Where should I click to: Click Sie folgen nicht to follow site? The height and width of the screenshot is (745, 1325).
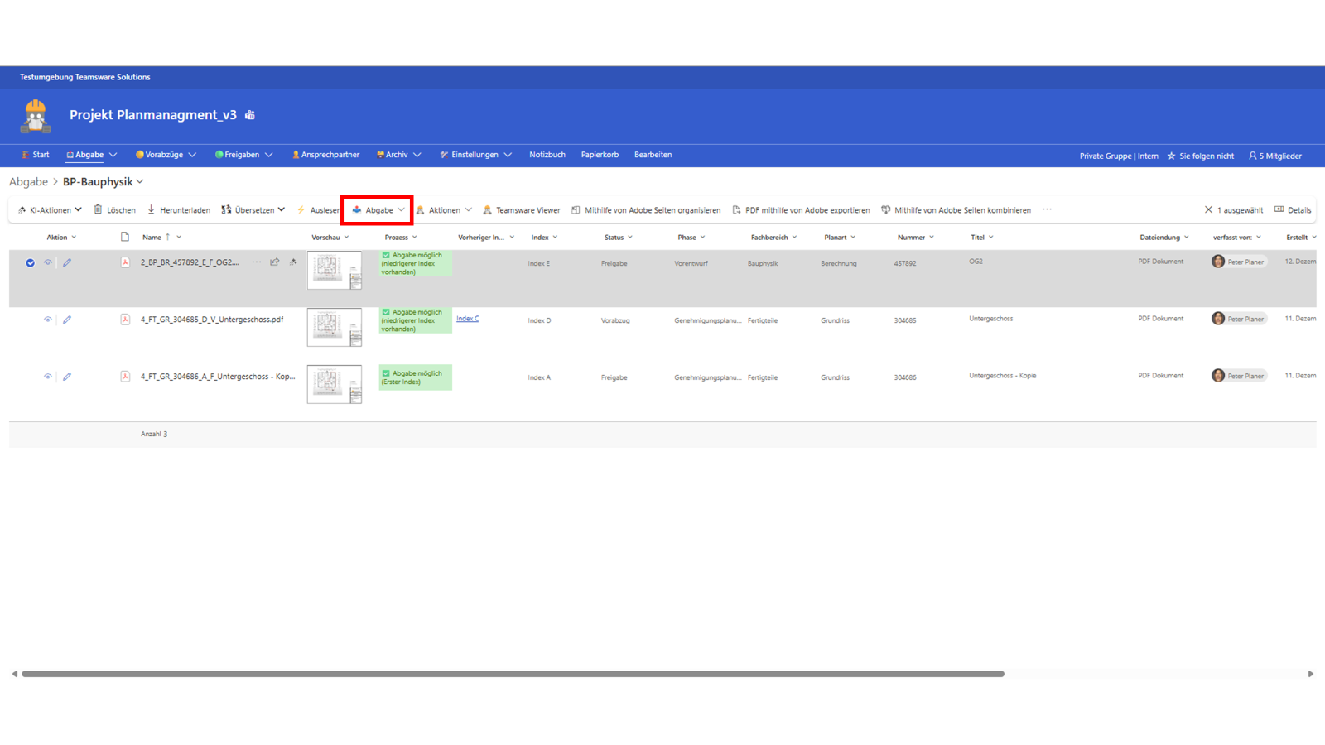pyautogui.click(x=1200, y=156)
